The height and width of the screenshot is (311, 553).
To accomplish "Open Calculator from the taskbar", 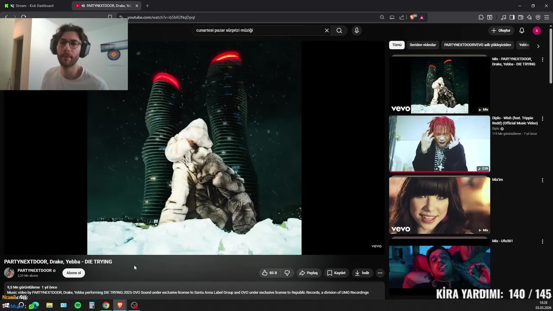I will (x=92, y=305).
